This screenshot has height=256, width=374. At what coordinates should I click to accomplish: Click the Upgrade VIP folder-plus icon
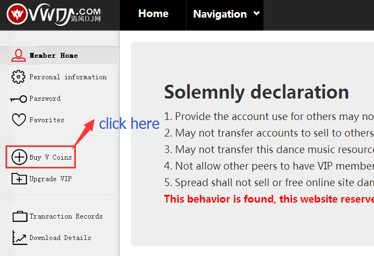(x=19, y=178)
